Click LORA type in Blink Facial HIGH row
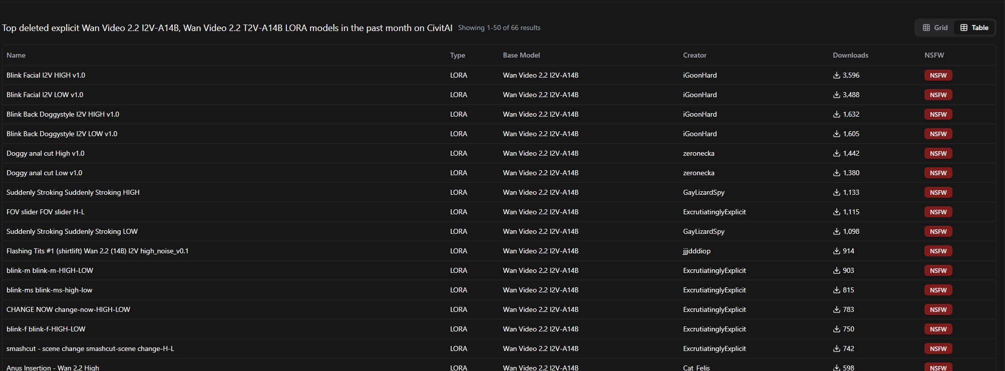This screenshot has height=371, width=1005. pos(459,75)
